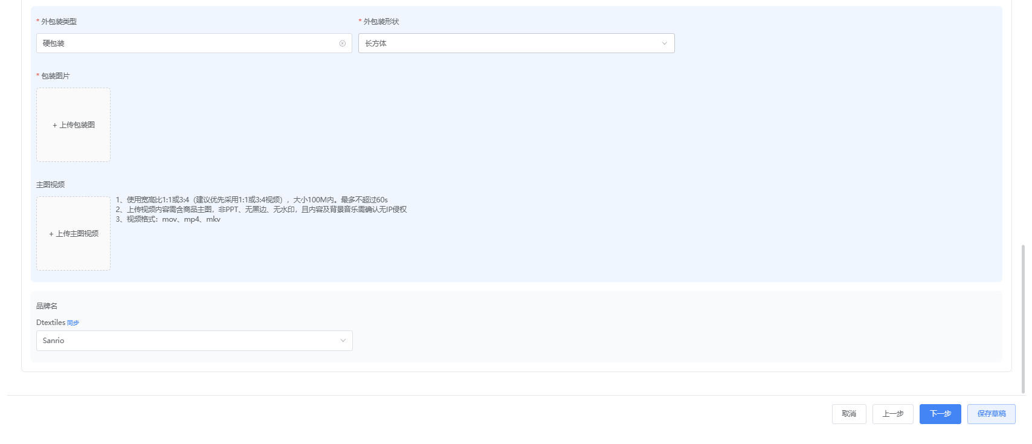Save the draft with 保存草稿
Image resolution: width=1032 pixels, height=444 pixels.
pos(992,414)
